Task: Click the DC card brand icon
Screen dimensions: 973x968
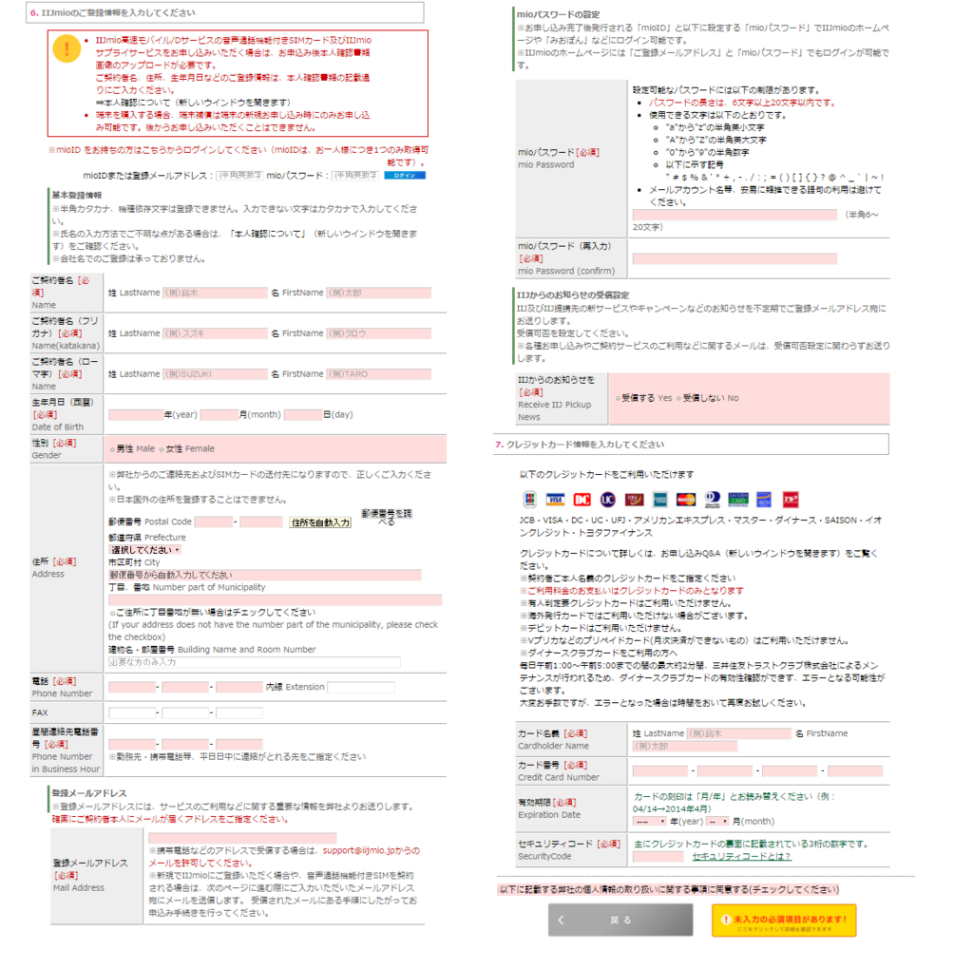Action: (582, 499)
